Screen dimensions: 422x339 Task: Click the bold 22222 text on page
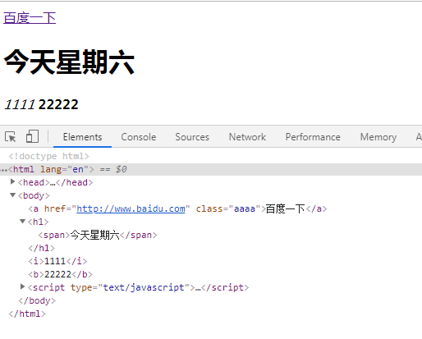pos(58,104)
